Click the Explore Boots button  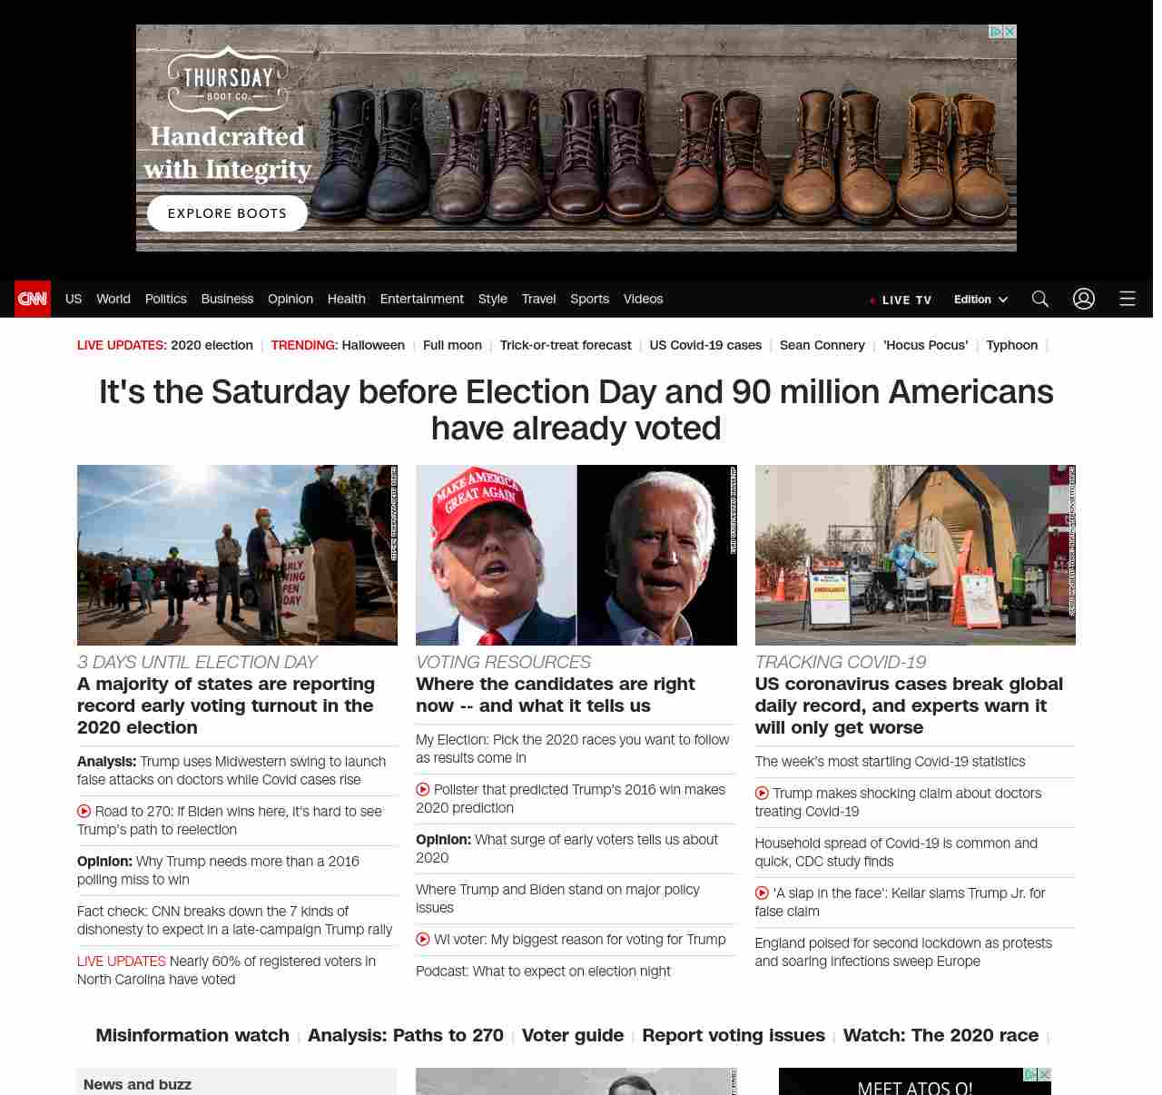[227, 213]
